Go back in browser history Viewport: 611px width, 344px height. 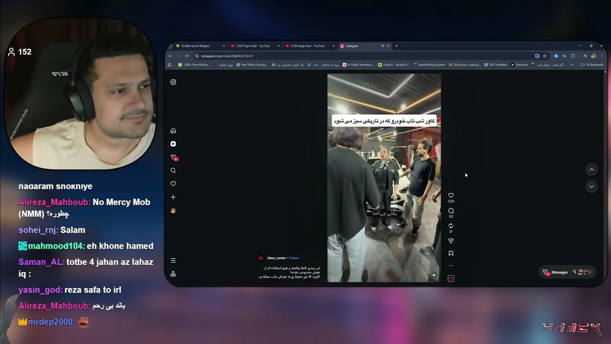click(x=170, y=56)
